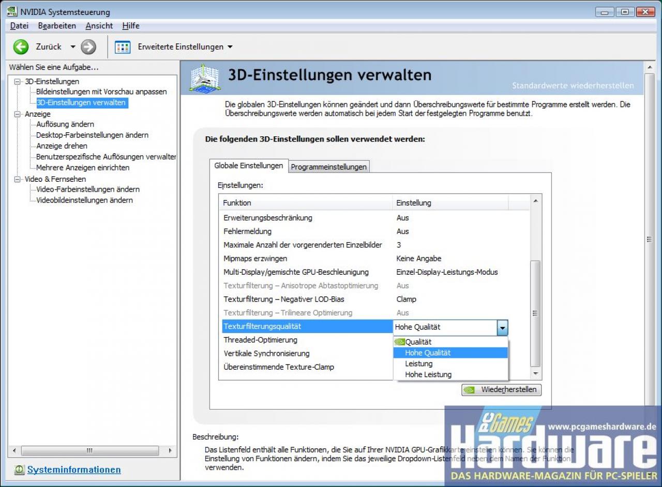Open the Datei menu

tap(19, 26)
